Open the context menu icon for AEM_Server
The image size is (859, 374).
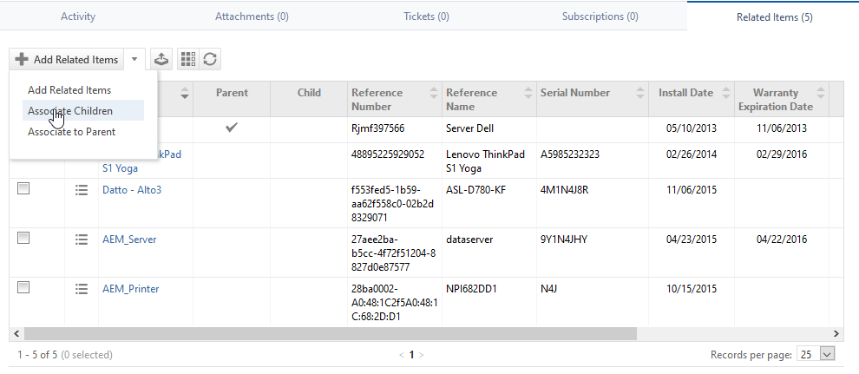pyautogui.click(x=82, y=239)
